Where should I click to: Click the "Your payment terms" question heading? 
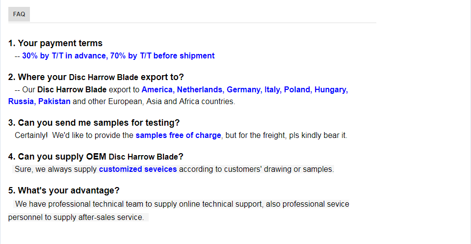point(55,43)
